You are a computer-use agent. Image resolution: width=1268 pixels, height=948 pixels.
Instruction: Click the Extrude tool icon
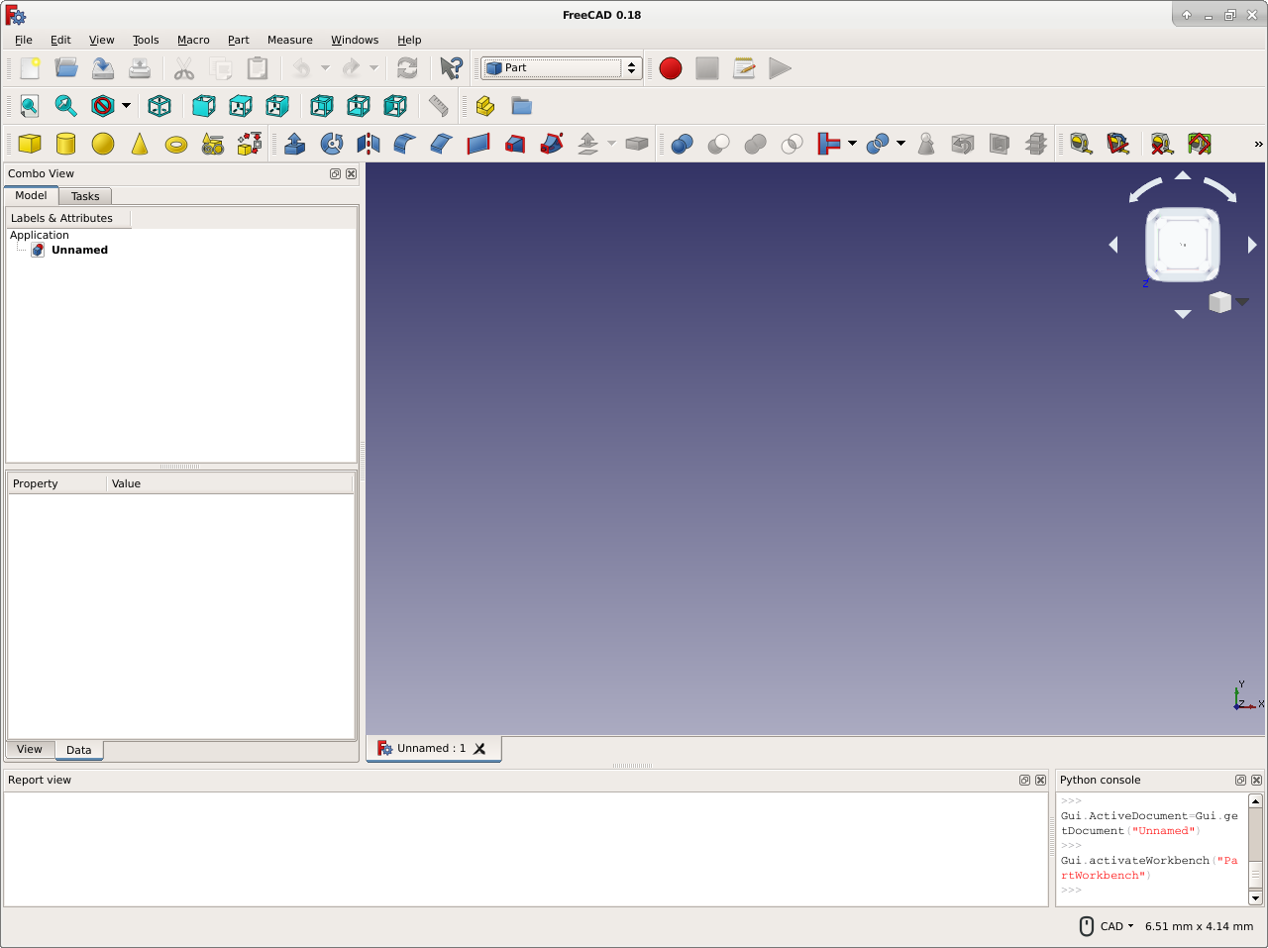click(294, 144)
